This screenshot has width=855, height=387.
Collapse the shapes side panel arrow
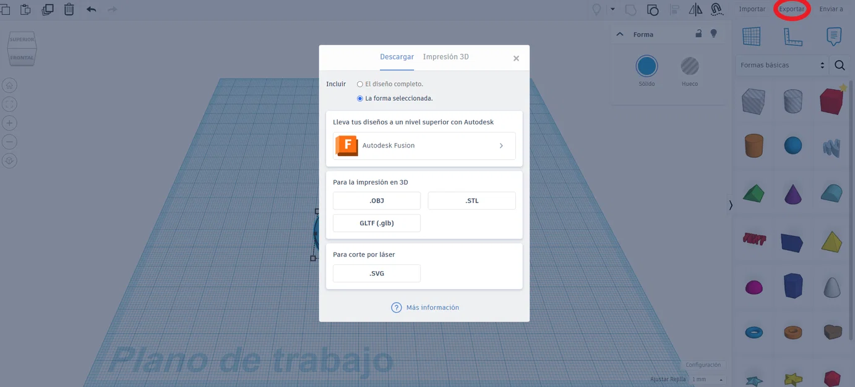[731, 205]
